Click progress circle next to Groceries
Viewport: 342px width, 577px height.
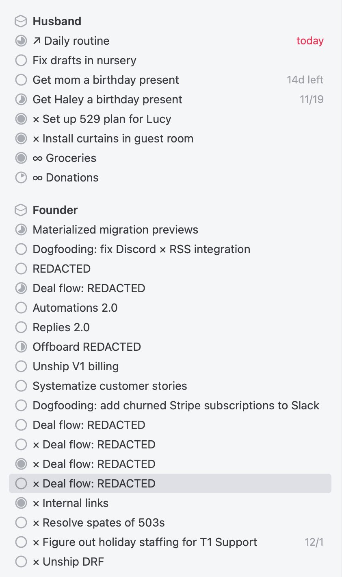point(21,158)
